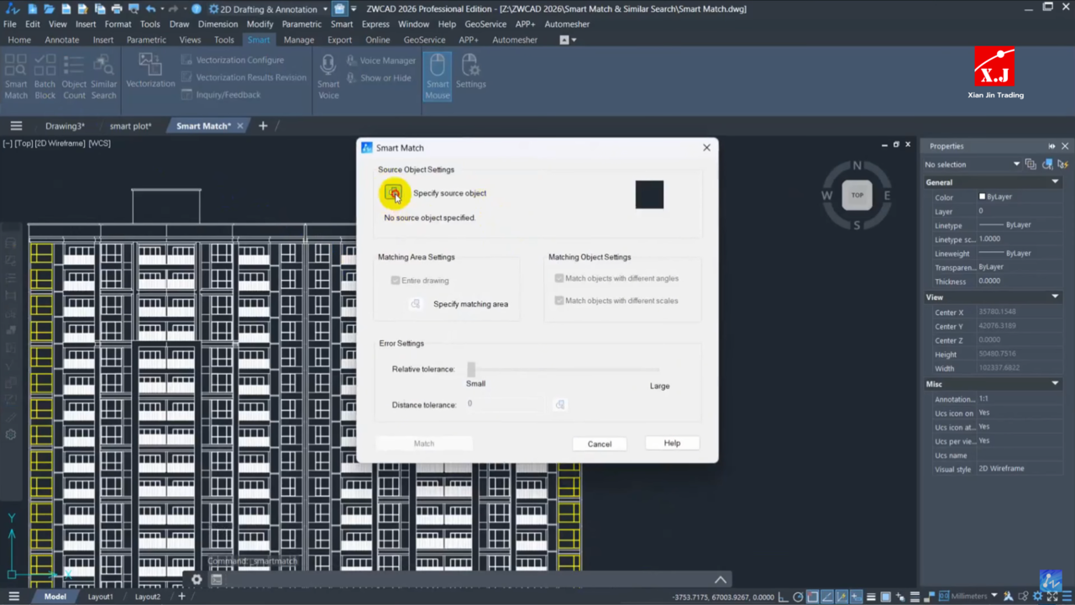Toggle the Smart Mouse tool
The height and width of the screenshot is (605, 1075).
coord(437,76)
